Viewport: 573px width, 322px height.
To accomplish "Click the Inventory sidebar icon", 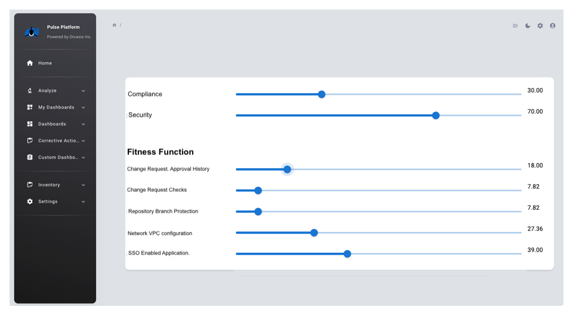I will (30, 185).
